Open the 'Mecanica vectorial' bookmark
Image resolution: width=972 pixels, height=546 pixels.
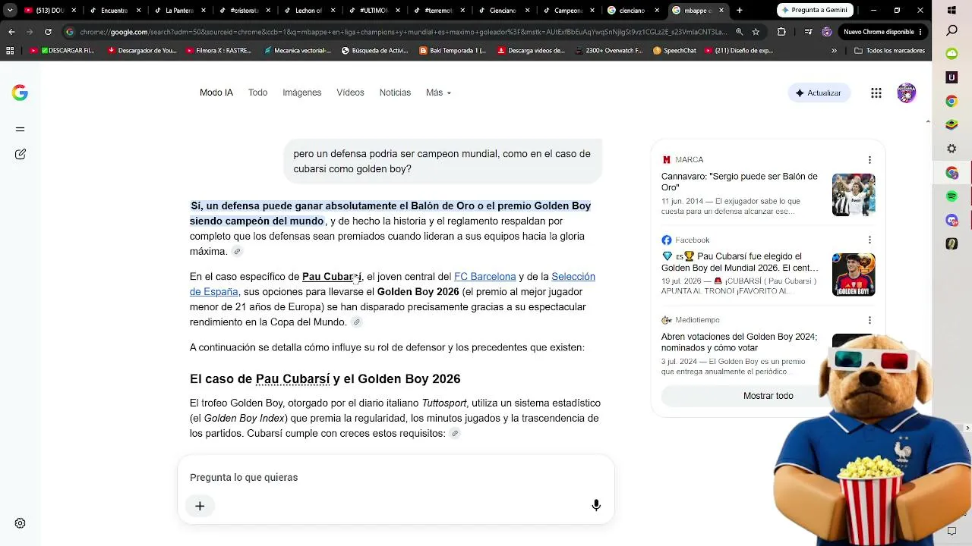297,51
